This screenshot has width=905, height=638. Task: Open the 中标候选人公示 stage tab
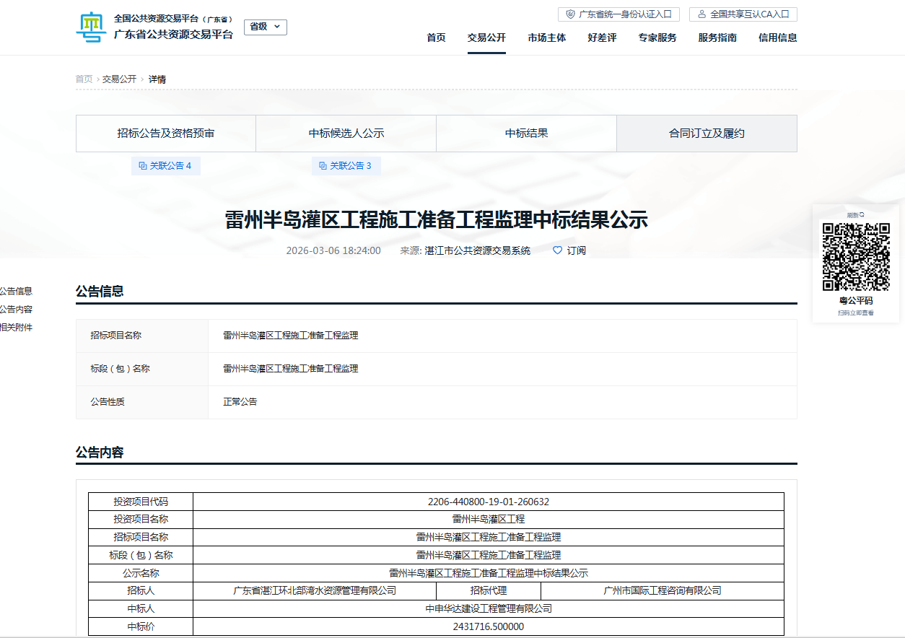point(346,134)
